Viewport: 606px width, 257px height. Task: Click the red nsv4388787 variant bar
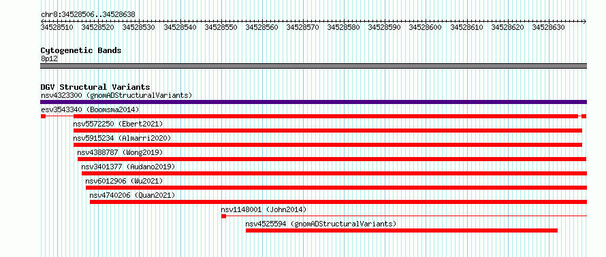(x=332, y=159)
